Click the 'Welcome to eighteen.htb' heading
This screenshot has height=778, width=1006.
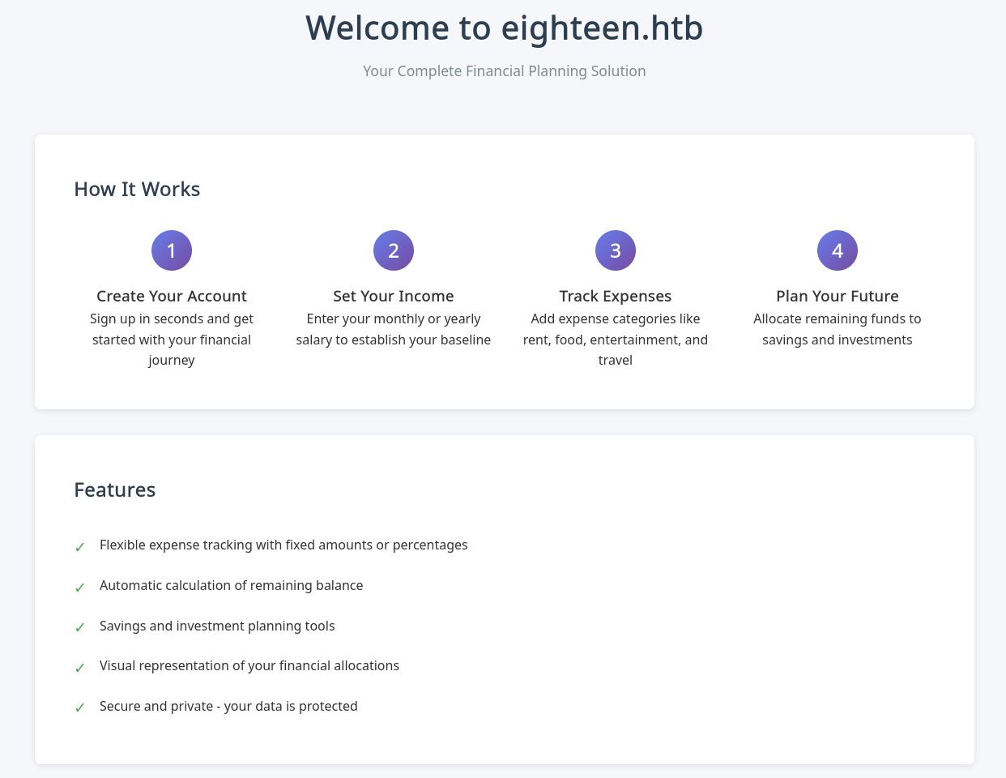(504, 28)
